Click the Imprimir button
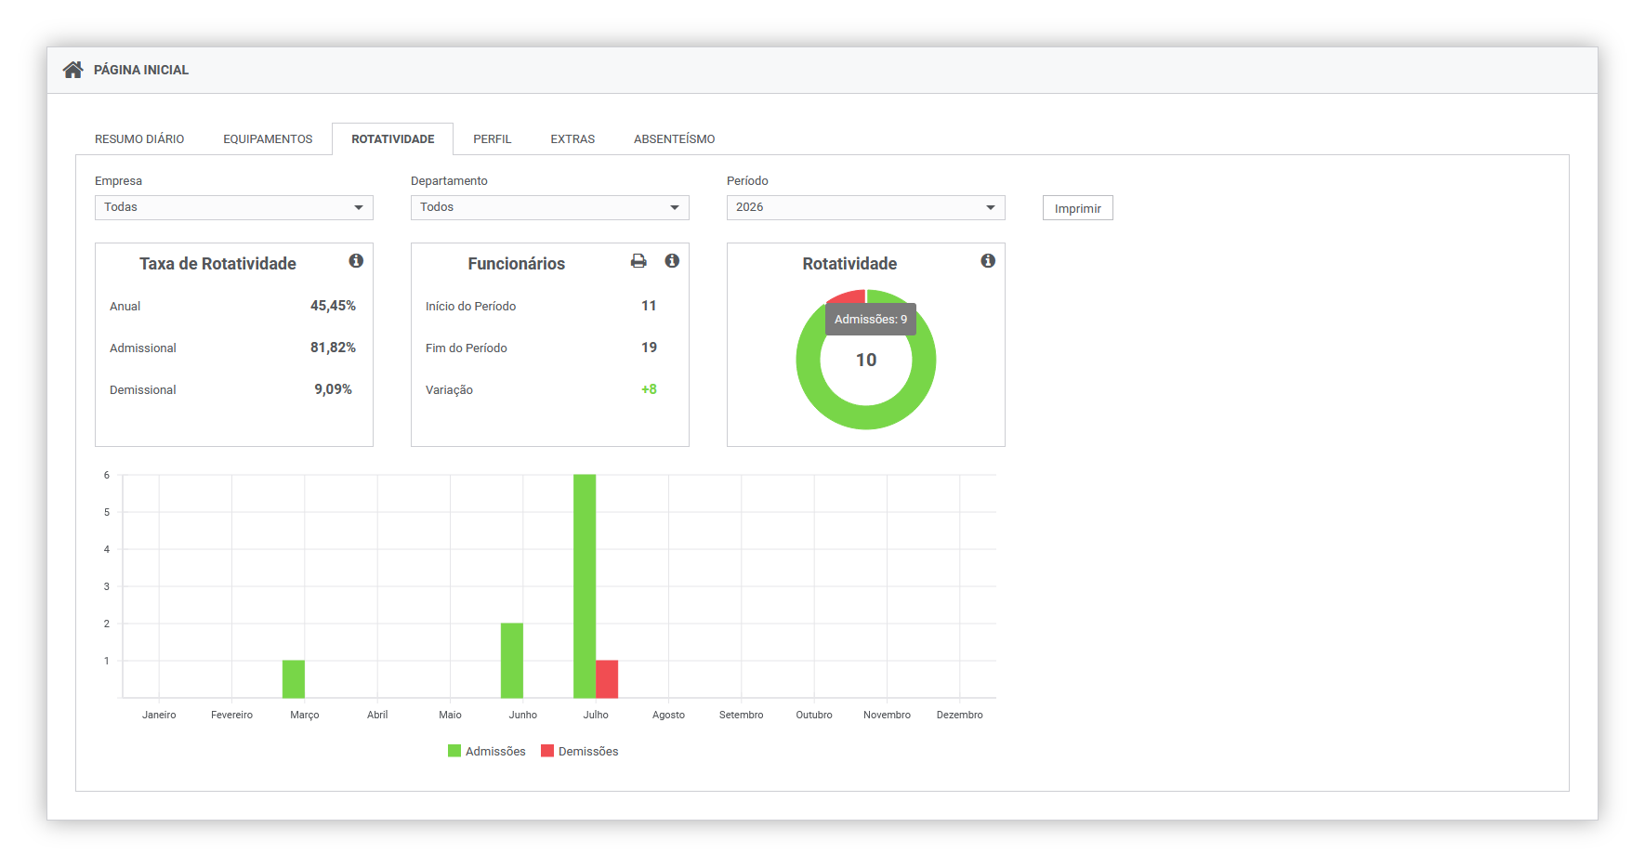This screenshot has width=1645, height=867. click(1078, 208)
